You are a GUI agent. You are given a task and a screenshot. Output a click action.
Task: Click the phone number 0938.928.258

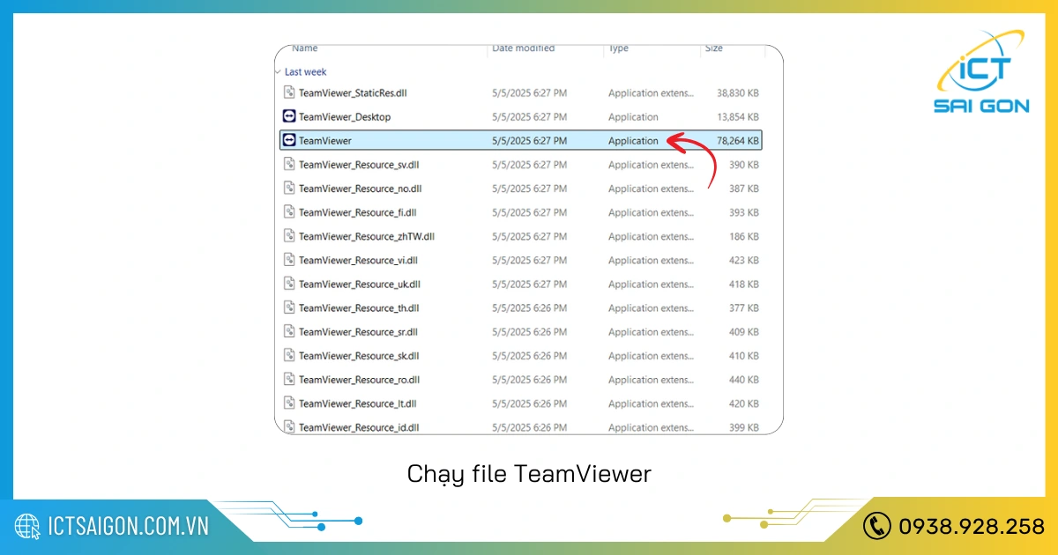(x=972, y=526)
